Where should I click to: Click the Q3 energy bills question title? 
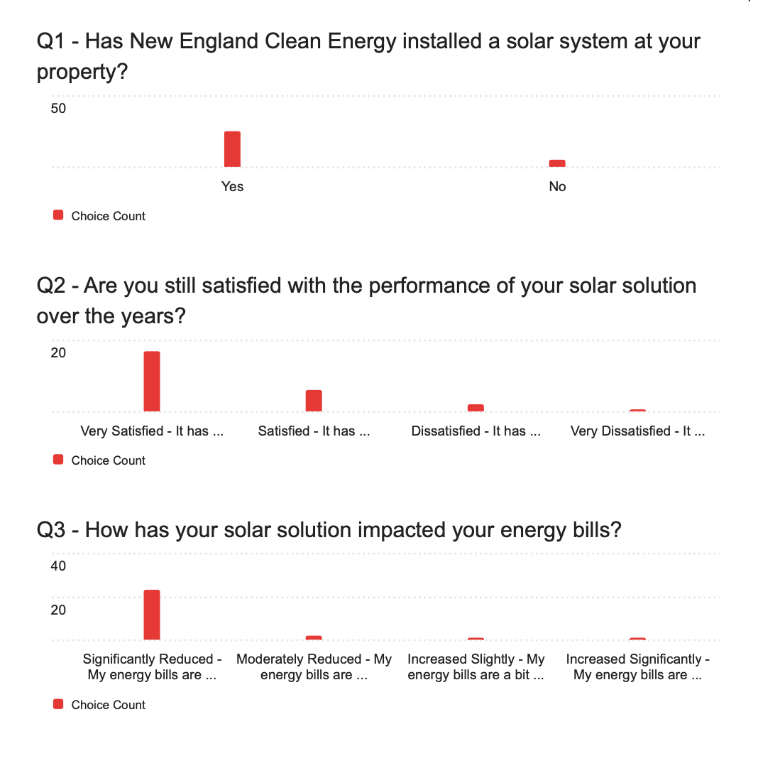coord(329,530)
